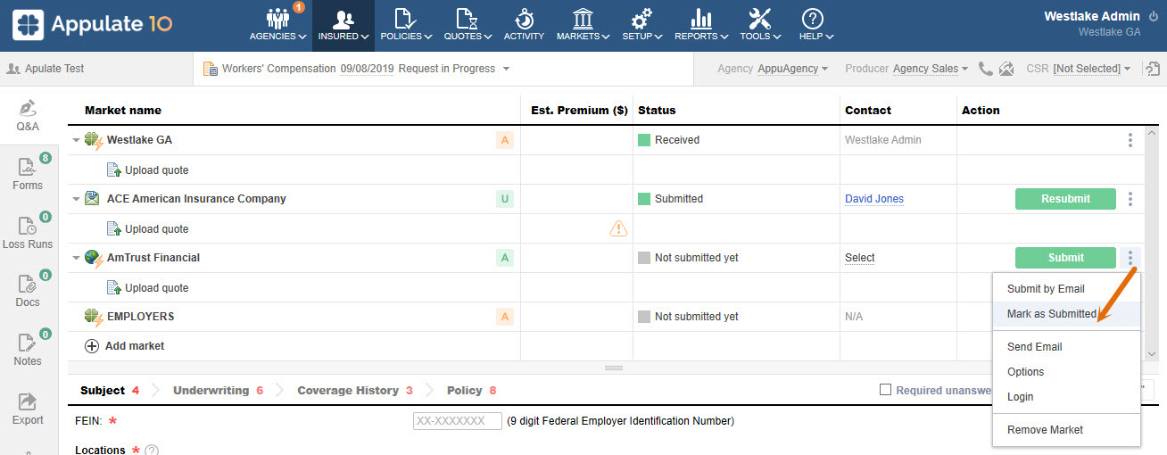Open the Docs sidebar panel
1167x455 pixels.
[x=28, y=290]
